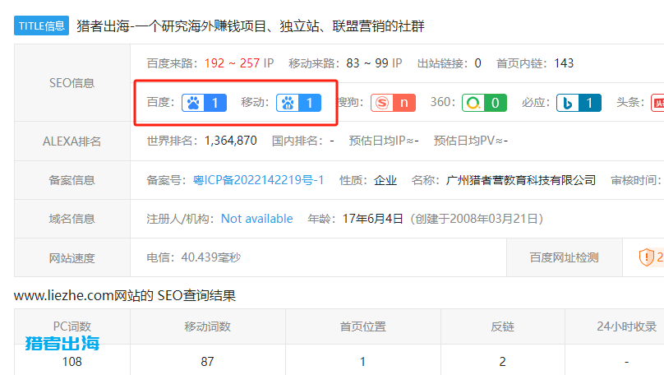Click the 广州猎者营教育科技有限公司 company name
The width and height of the screenshot is (664, 375).
click(x=521, y=180)
